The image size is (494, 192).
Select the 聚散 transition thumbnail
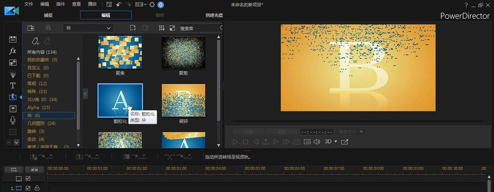point(183,52)
